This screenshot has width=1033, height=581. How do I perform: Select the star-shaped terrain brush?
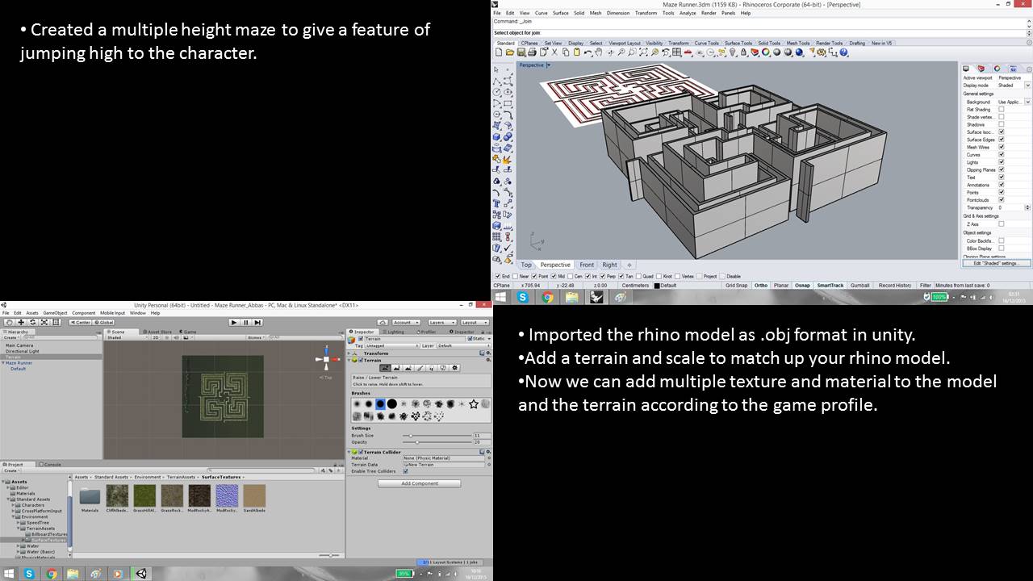coord(474,403)
